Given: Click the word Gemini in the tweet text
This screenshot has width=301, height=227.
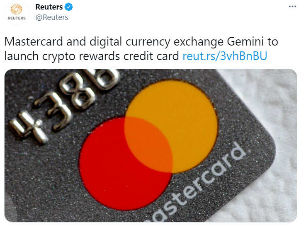Looking at the screenshot, I should (245, 41).
